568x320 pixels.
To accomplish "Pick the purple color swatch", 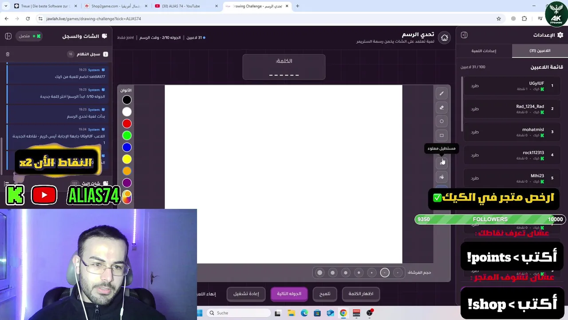I will [127, 183].
